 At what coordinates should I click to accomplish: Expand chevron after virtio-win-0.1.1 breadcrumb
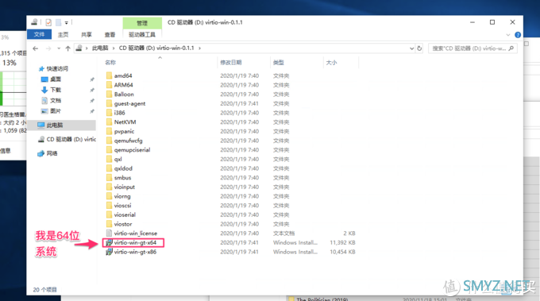pyautogui.click(x=199, y=48)
